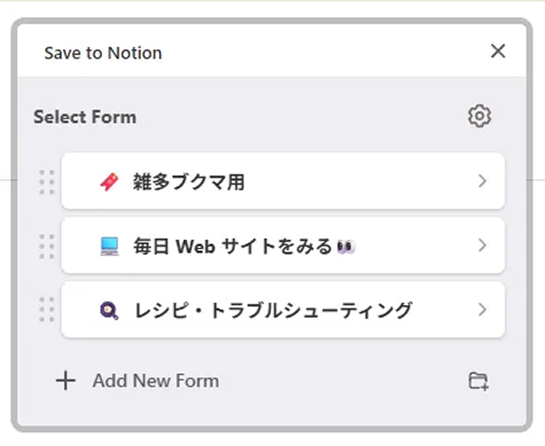
Task: Click drag handle beside レシピ・トラブルシューティング
Action: point(47,310)
